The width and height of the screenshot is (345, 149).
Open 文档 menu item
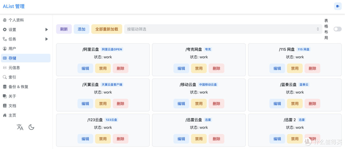pyautogui.click(x=26, y=106)
